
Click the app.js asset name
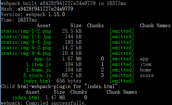(43, 59)
